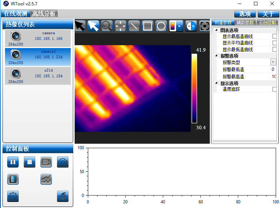Open the temperature curve chart button
Viewport: 280px width, 208px height.
46,179
